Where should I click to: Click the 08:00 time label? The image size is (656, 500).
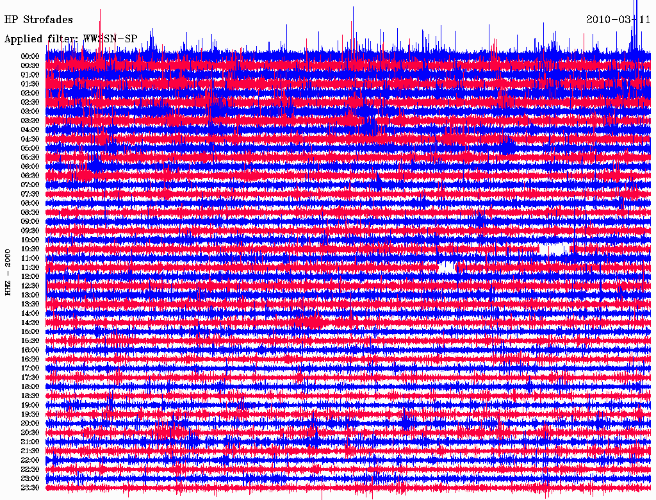[30, 203]
